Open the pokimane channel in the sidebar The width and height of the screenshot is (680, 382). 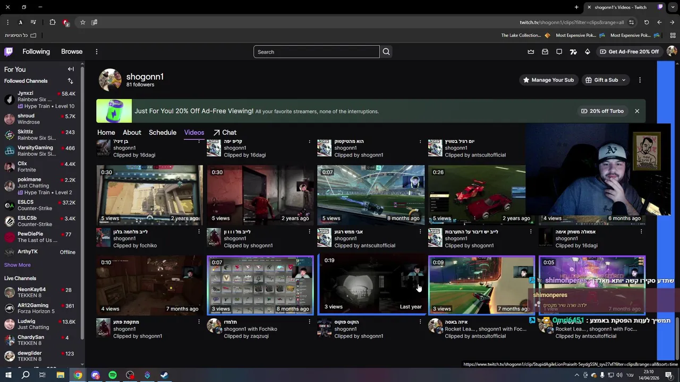tap(40, 186)
